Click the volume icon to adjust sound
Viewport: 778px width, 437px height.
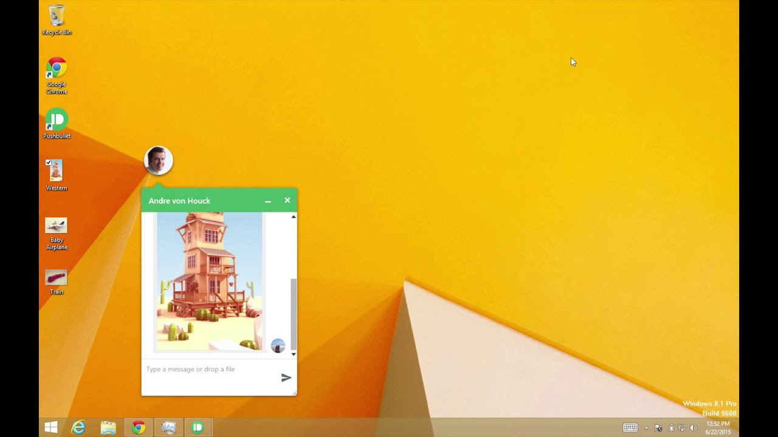point(694,427)
